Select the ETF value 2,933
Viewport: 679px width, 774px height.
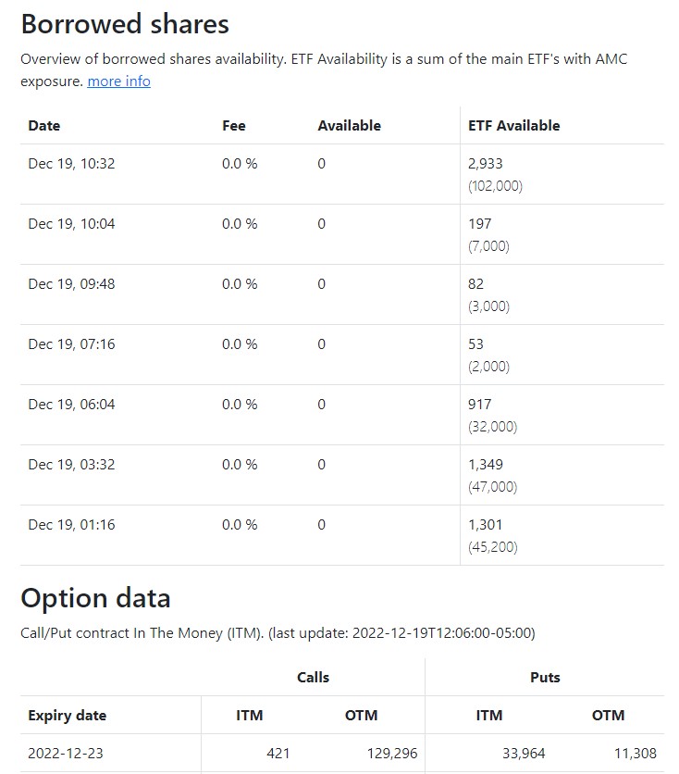tap(486, 164)
